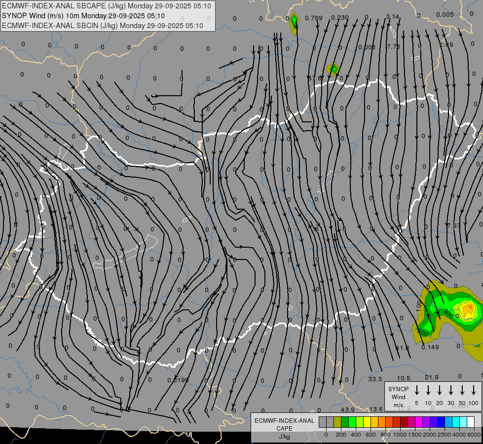Click the wind legend arrow labeled 10
The height and width of the screenshot is (444, 483).
click(x=428, y=390)
